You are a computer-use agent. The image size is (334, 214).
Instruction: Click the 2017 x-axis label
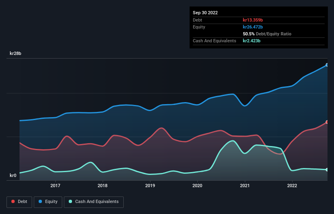(x=55, y=186)
